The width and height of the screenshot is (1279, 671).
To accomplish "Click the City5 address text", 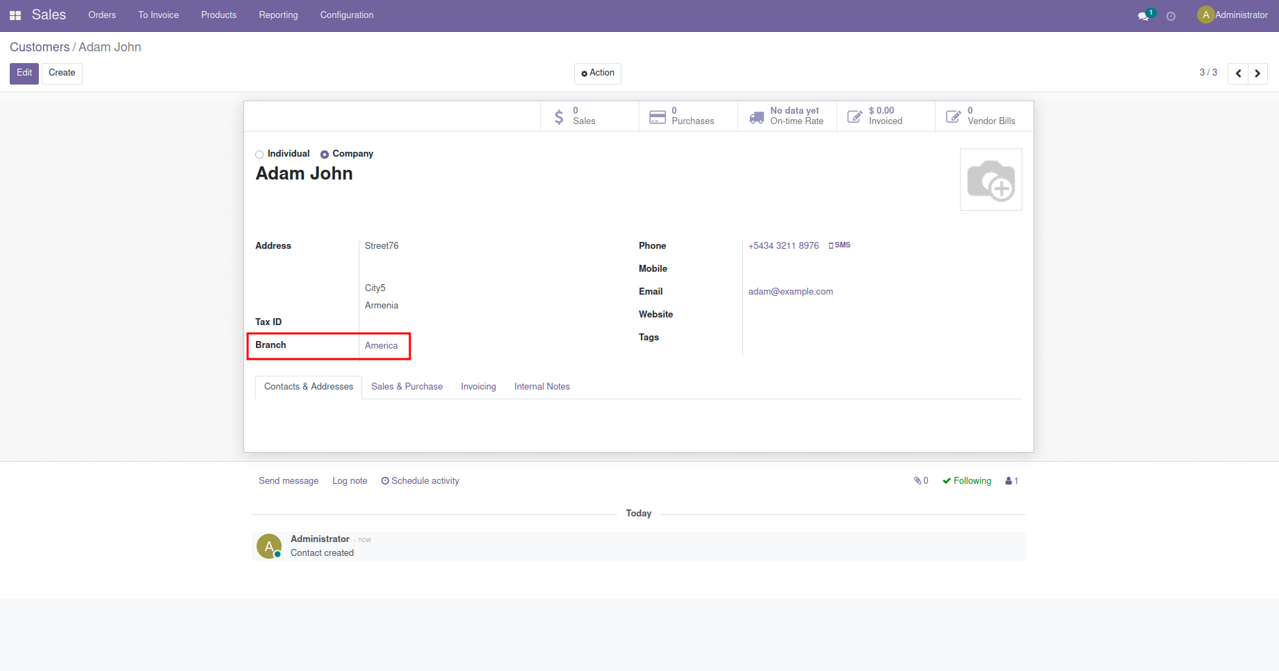I will [375, 288].
